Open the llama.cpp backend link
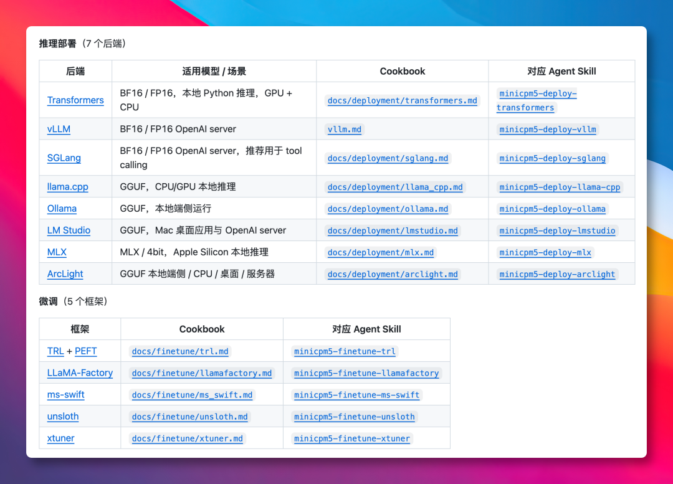 (x=68, y=187)
